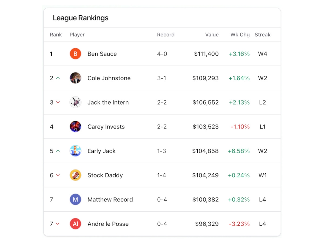Click Matthew Record's blue avatar

click(x=75, y=199)
